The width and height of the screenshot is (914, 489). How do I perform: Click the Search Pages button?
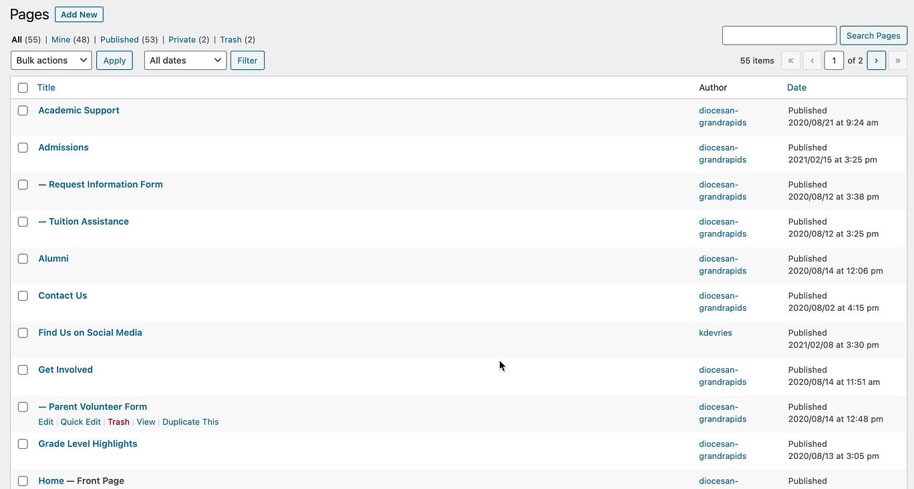873,36
